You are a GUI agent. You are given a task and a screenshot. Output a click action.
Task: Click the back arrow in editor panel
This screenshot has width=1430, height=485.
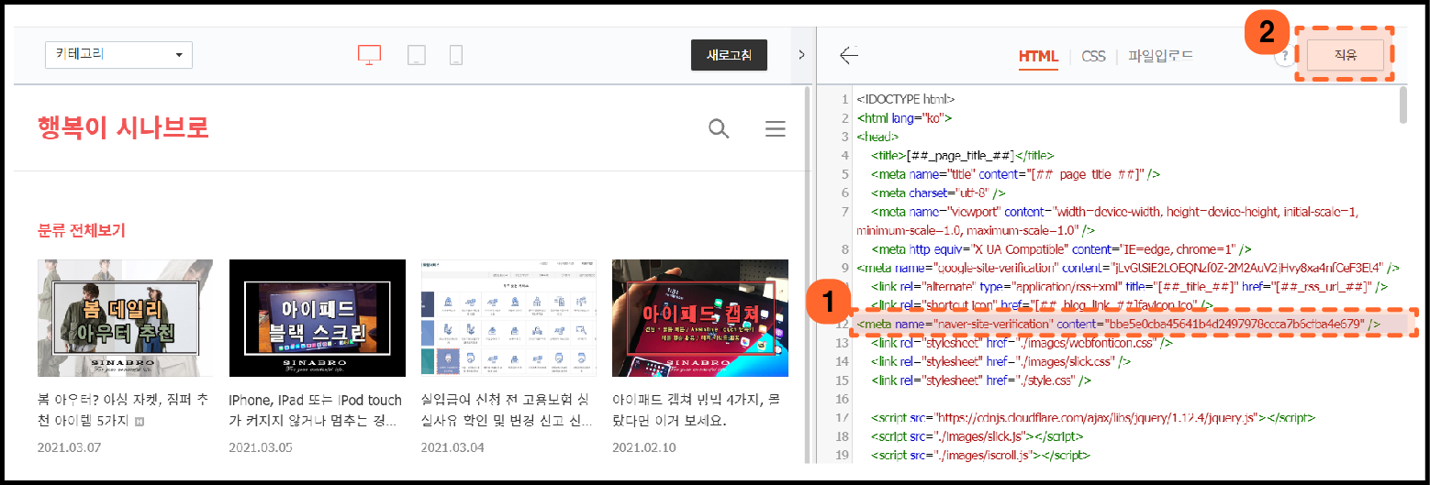pos(849,55)
